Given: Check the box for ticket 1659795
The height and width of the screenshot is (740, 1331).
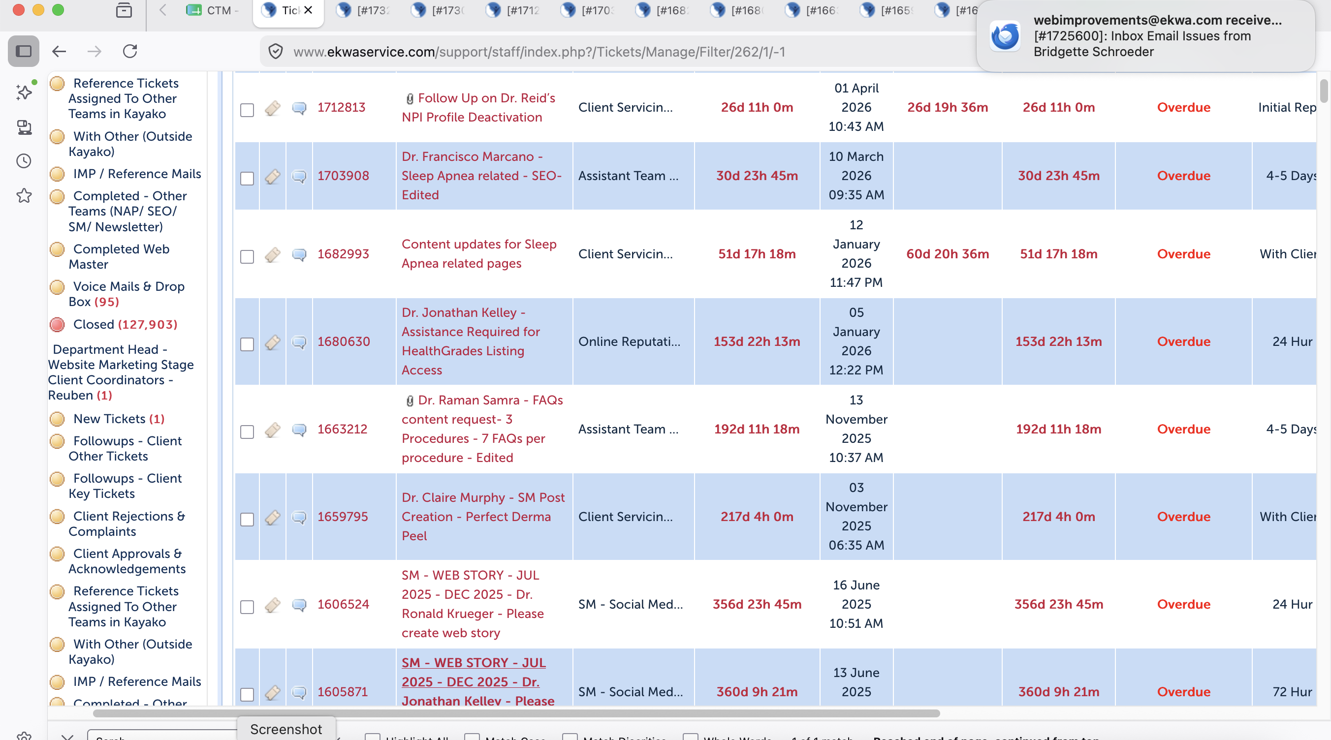Looking at the screenshot, I should pos(248,520).
